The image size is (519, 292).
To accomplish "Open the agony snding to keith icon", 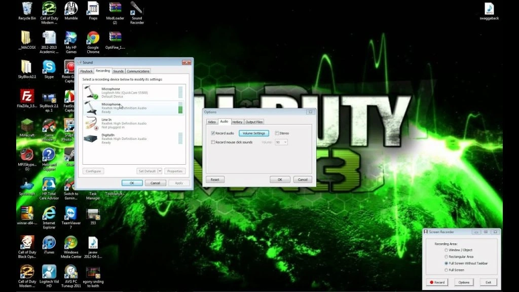I will pos(93,276).
